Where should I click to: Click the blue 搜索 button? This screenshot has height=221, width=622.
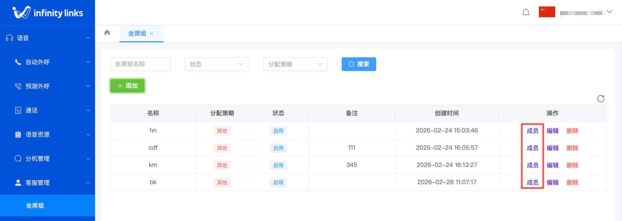[358, 64]
